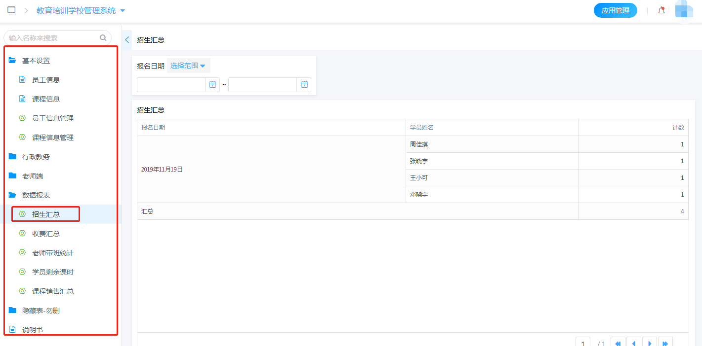Expand the 行政教务 folder
This screenshot has width=702, height=346.
36,157
